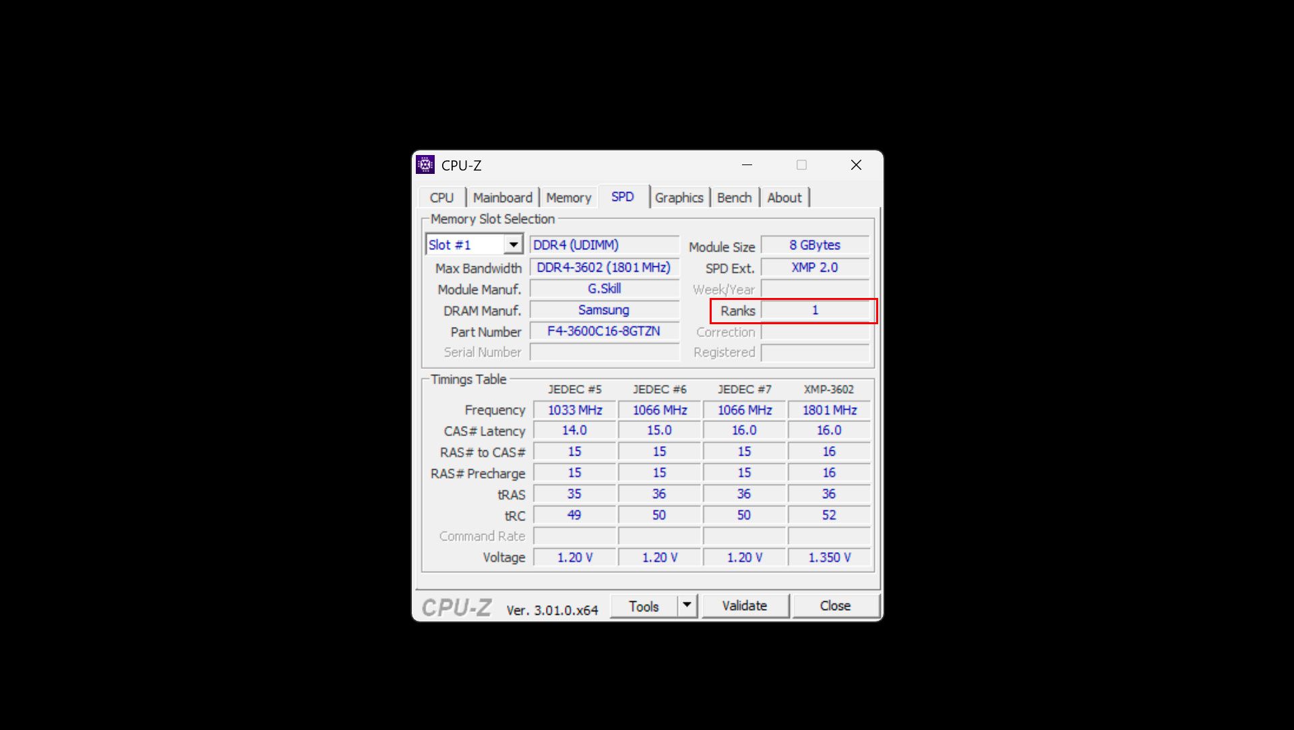Click the 1033 MHz frequency cell
Screen dimensions: 1294x730
tap(575, 410)
